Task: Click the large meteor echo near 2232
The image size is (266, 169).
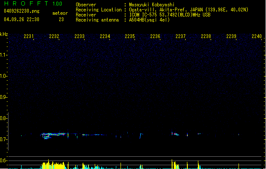Action: [53, 136]
